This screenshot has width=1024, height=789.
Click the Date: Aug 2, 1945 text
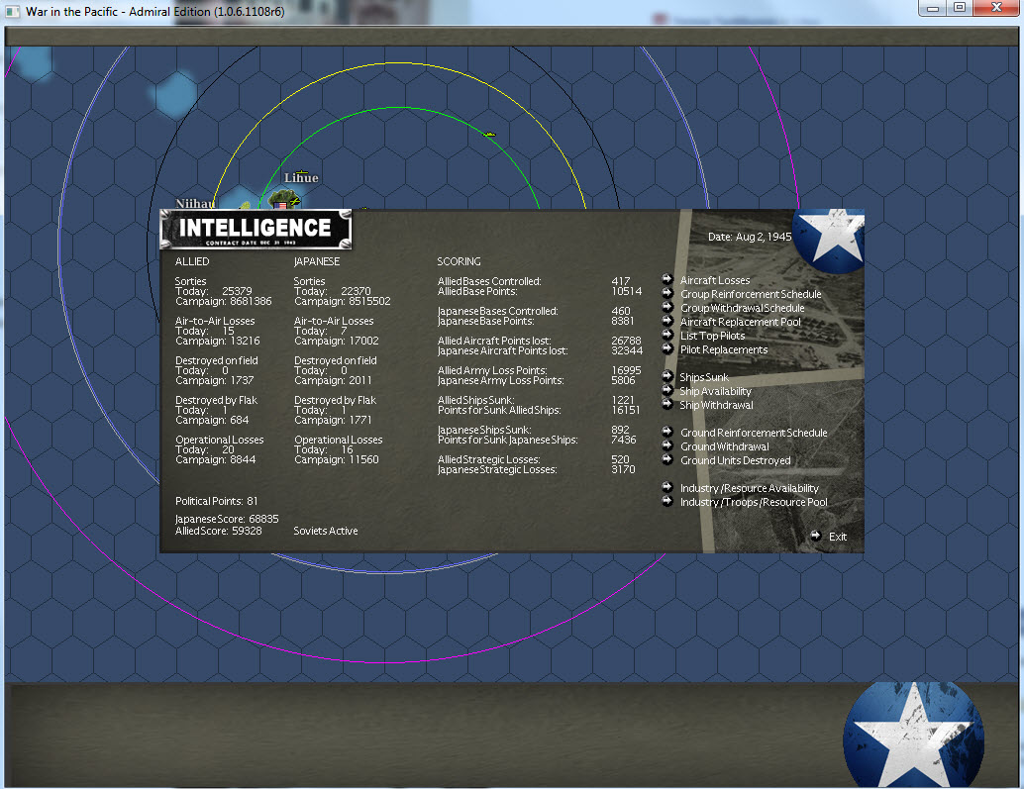[750, 237]
